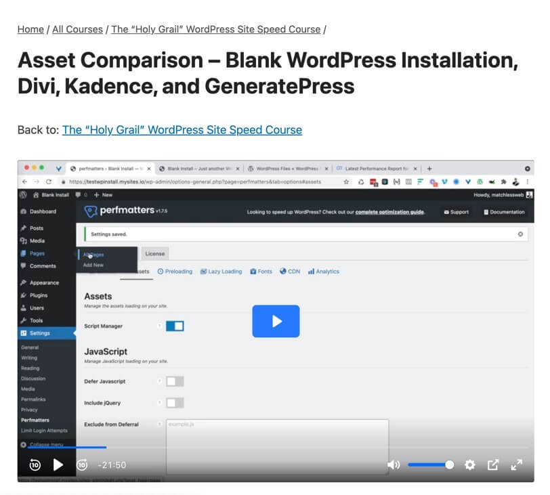The image size is (550, 495).
Task: Click the video progress bar
Action: click(x=271, y=447)
